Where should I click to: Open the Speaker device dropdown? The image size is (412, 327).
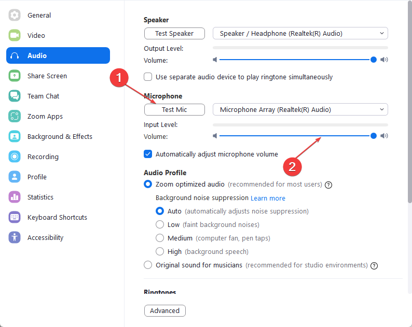pyautogui.click(x=300, y=34)
